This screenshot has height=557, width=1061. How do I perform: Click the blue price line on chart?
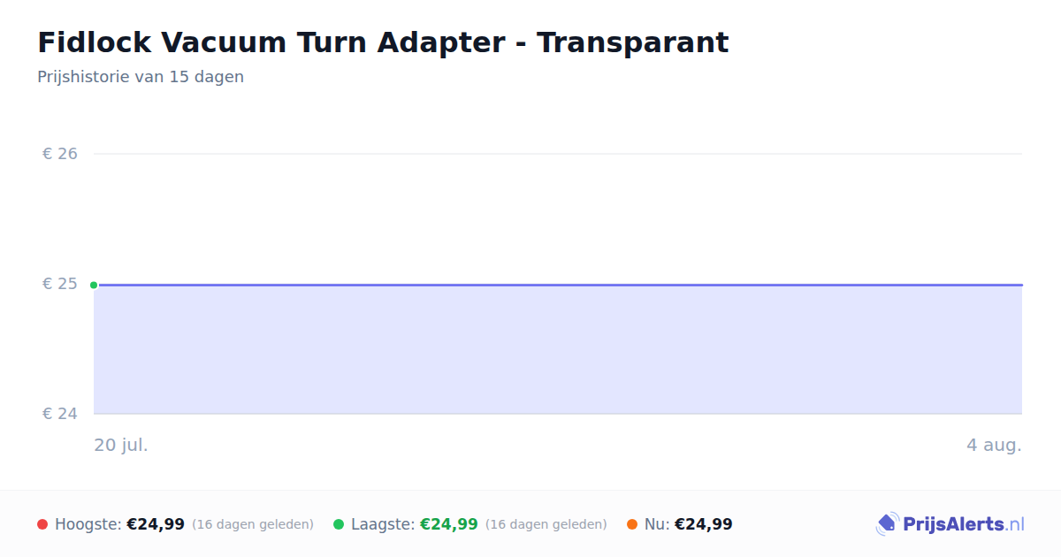(558, 285)
